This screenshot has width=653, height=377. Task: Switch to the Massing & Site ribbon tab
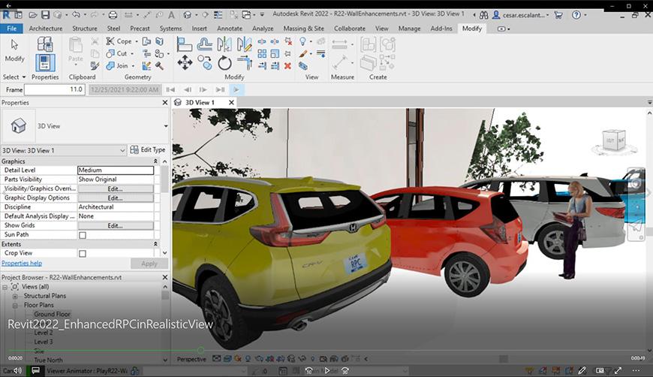point(303,29)
